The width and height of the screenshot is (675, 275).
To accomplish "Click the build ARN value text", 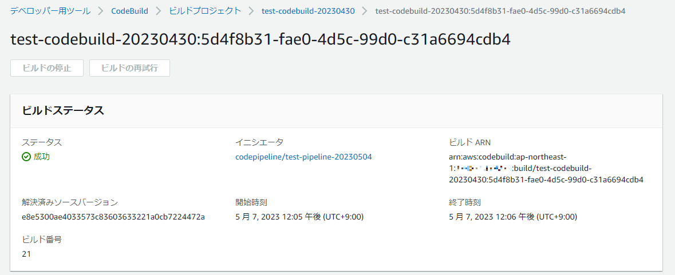I will 546,169.
